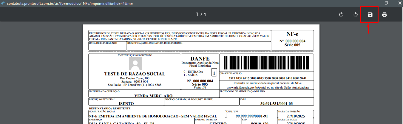Click the www.nfe.fazenda.gov.br/portal address
The height and width of the screenshot is (124, 403).
click(268, 88)
